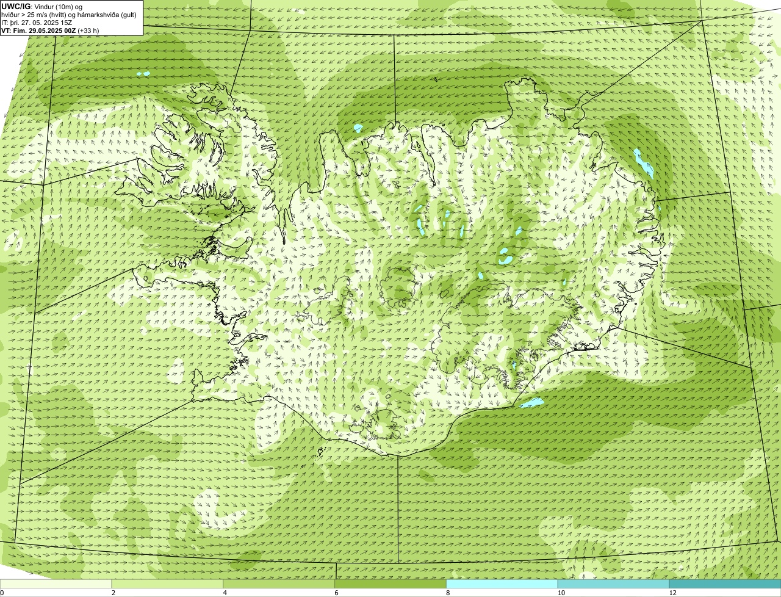This screenshot has height=597, width=781.
Task: Click the 8–10 m/s light cyan legend swatch
Action: coord(502,584)
